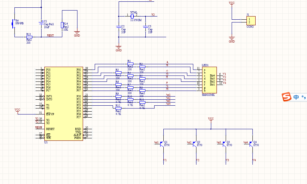Click the V4 net label under Q4
This screenshot has width=307, height=184.
254,160
